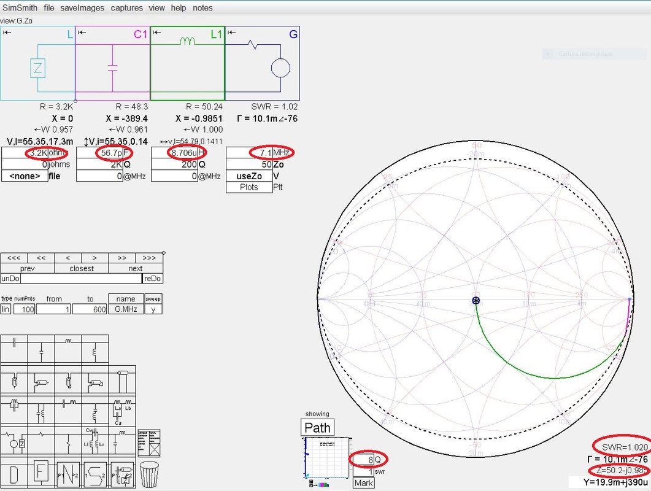Toggle the lin sweep type
651x491 pixels.
(6, 309)
